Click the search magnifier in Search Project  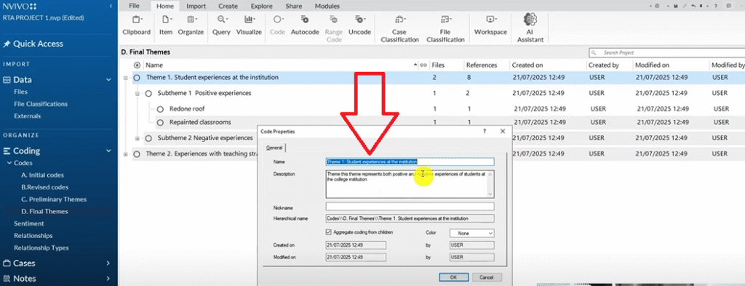594,53
